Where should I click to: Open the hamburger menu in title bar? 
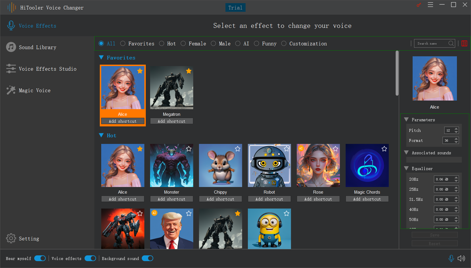coord(430,5)
